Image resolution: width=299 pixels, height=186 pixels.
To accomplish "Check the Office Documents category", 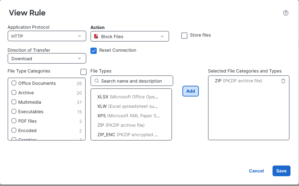I will 14,83.
